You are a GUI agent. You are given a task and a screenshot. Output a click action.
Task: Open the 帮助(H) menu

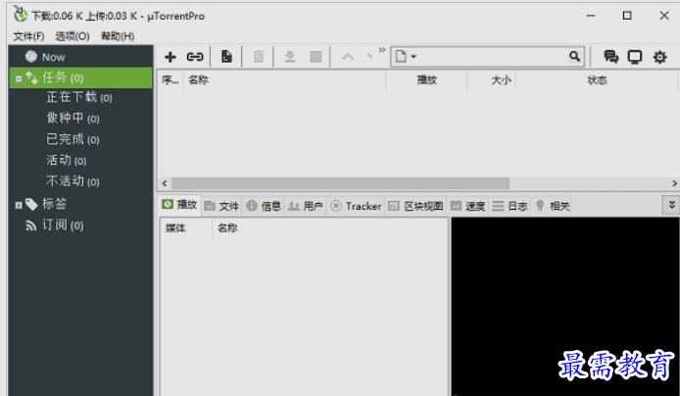point(118,36)
